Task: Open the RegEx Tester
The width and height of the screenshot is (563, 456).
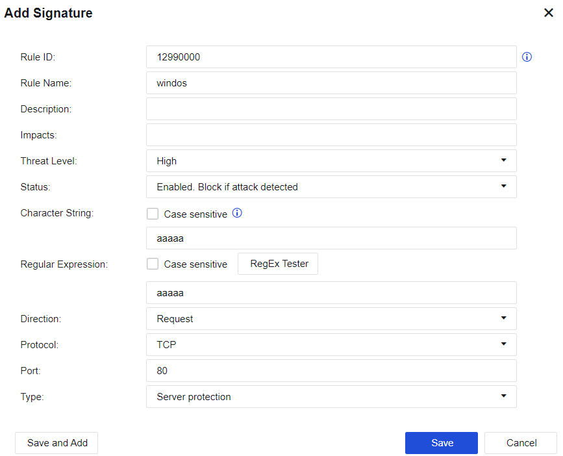Action: tap(278, 264)
